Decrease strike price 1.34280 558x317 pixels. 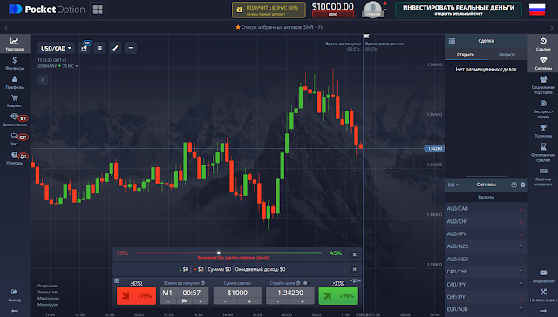click(278, 301)
